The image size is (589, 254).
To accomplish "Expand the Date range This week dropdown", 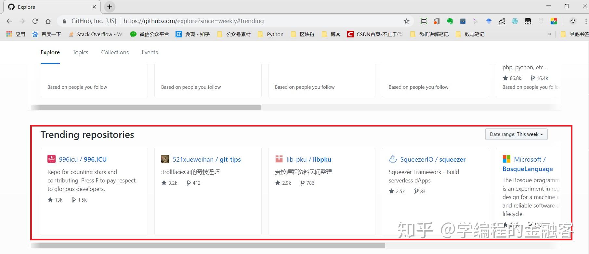I will click(x=516, y=134).
